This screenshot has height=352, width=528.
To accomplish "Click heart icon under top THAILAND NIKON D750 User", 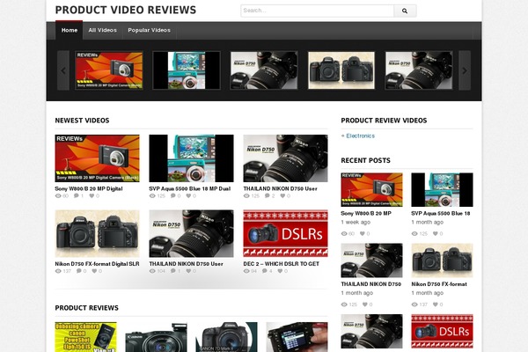I will coord(282,195).
